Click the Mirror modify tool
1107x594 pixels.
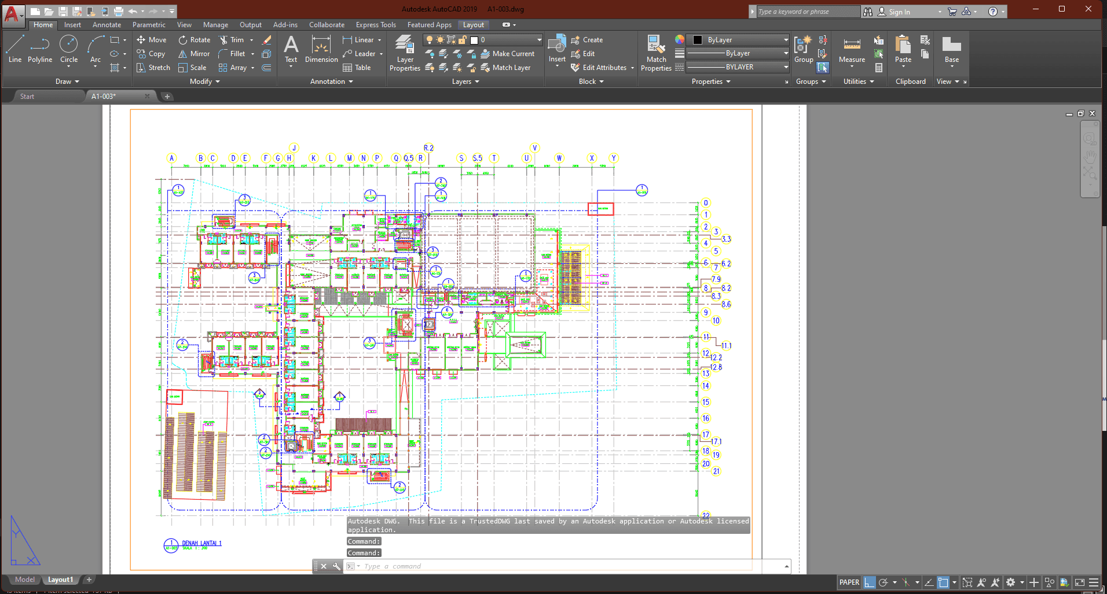194,54
